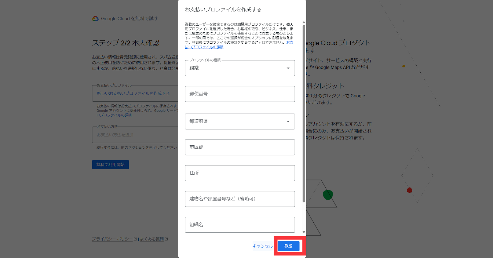Click the ステップ 2/2 本人確認 heading
The image size is (493, 258).
coord(126,43)
